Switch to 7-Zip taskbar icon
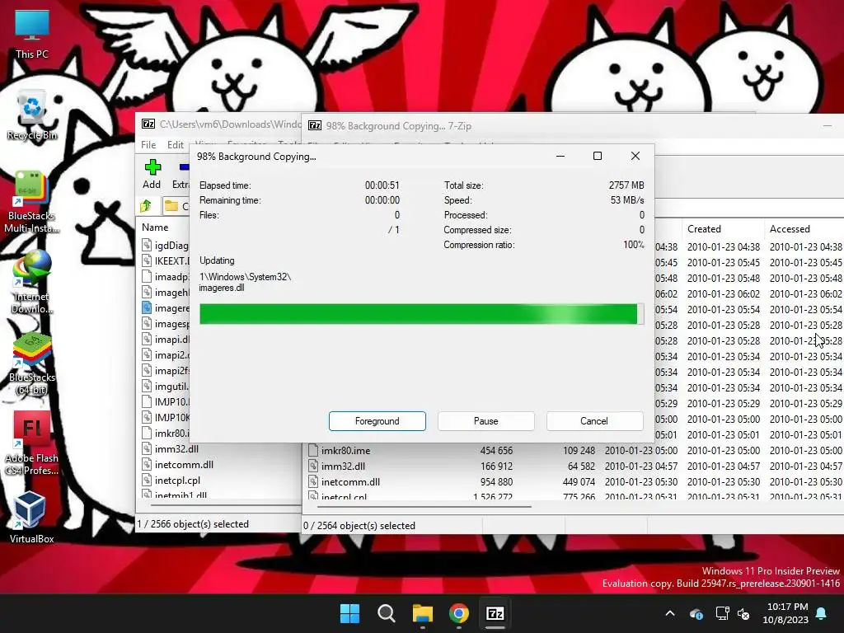Screen dimensions: 844x633 tap(495, 613)
